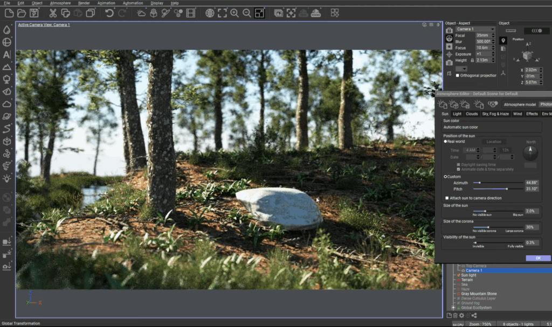Click the trash delete icon below object list
The image size is (552, 327).
tap(454, 316)
